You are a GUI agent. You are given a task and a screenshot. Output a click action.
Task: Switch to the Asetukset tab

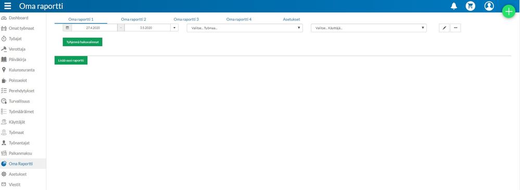[291, 19]
